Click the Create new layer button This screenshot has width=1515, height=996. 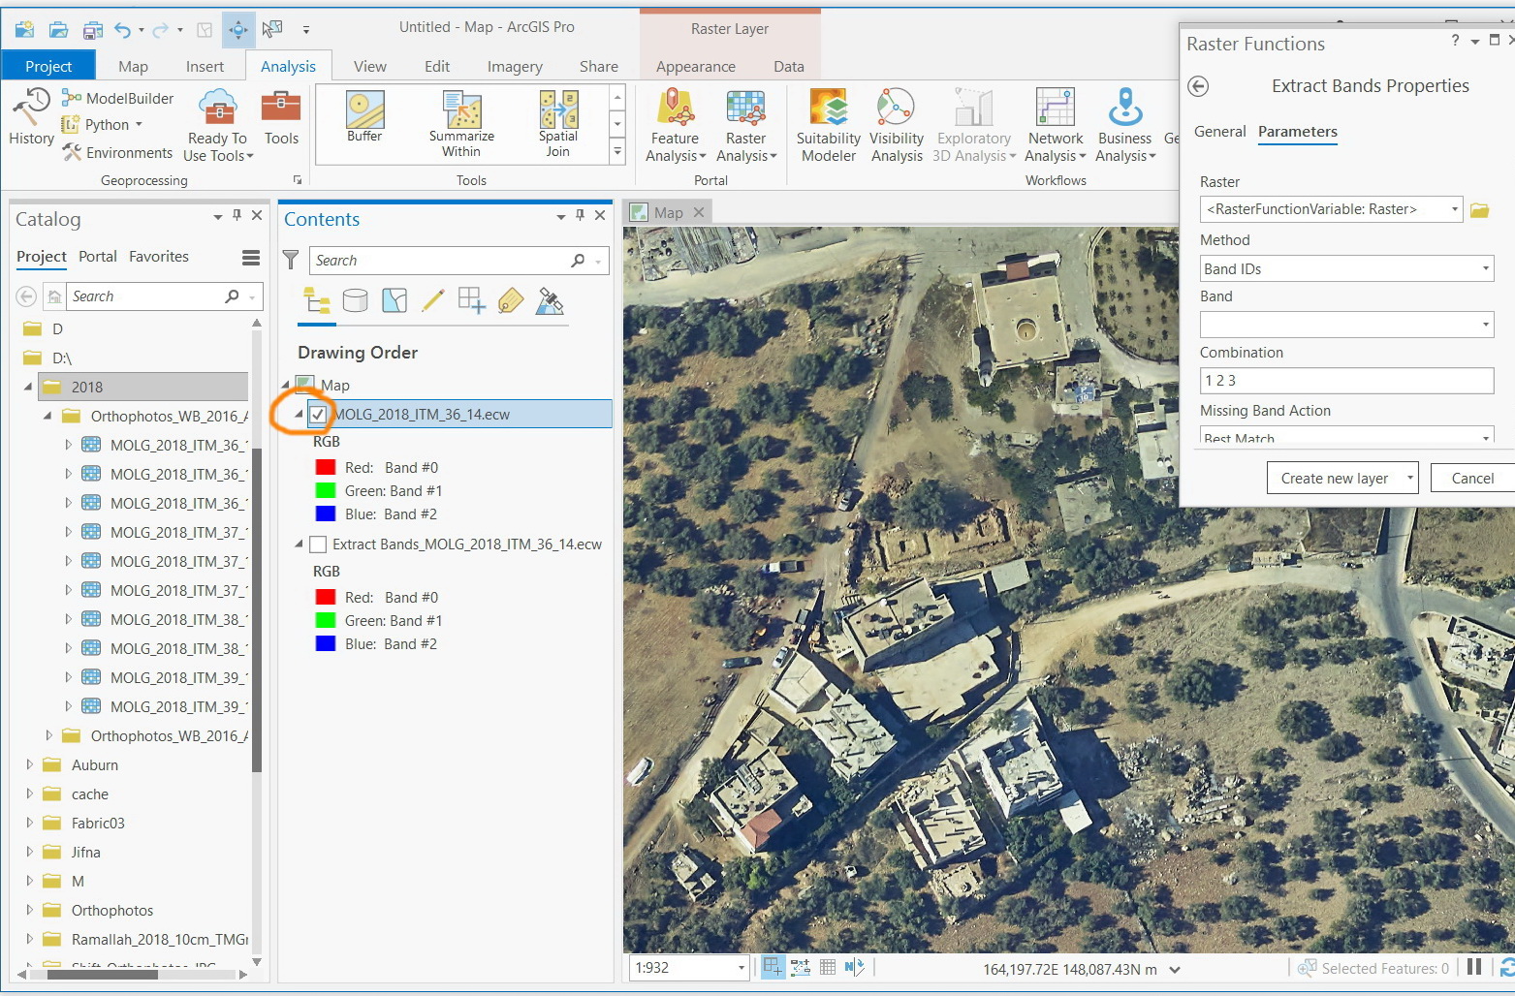point(1334,479)
